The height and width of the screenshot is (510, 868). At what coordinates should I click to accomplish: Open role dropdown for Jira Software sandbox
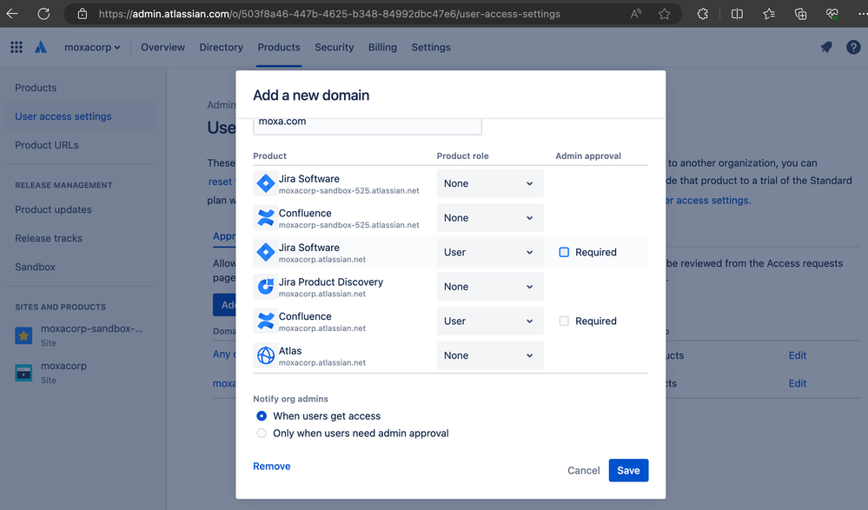point(490,183)
